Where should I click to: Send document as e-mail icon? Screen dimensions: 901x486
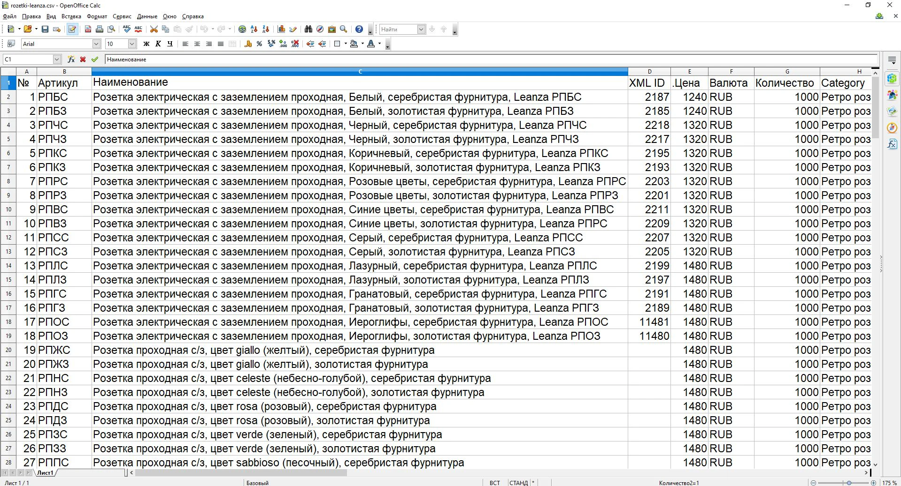click(57, 29)
